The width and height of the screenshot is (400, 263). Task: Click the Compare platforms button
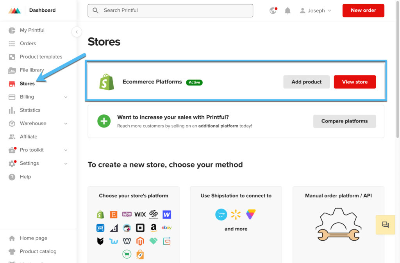pyautogui.click(x=345, y=121)
